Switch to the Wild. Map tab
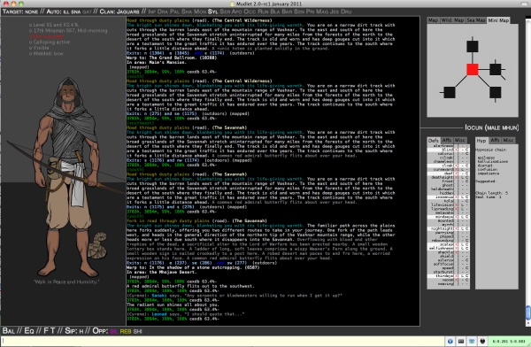This screenshot has height=347, width=531. click(x=452, y=20)
